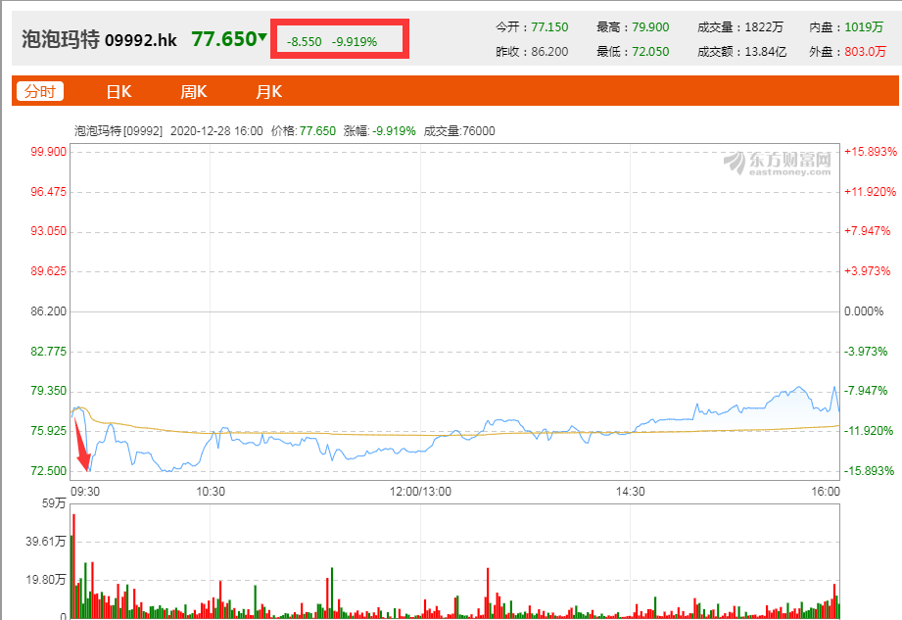The height and width of the screenshot is (620, 902).
Task: Click the chart info 成交量:76000
Action: click(x=459, y=131)
